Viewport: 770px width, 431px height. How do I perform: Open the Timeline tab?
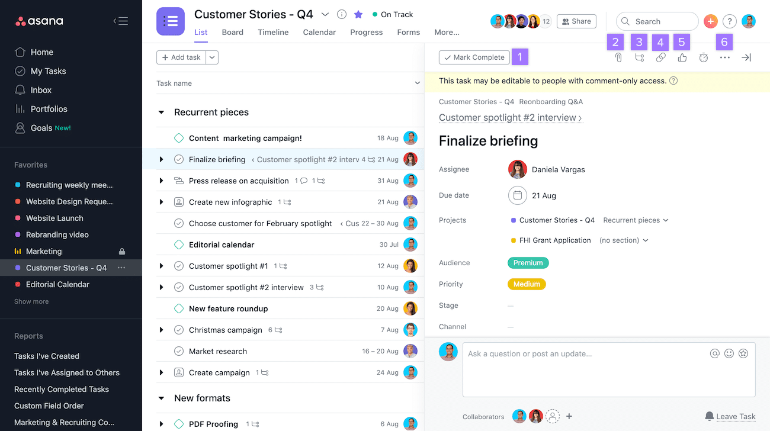[x=273, y=32]
